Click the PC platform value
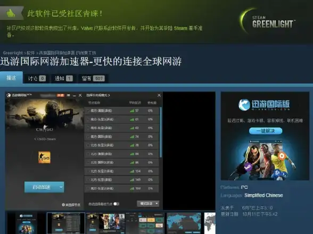313x234 pixels. pyautogui.click(x=244, y=187)
